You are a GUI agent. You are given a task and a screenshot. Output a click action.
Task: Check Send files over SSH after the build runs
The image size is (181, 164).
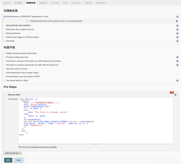[x=5, y=65]
